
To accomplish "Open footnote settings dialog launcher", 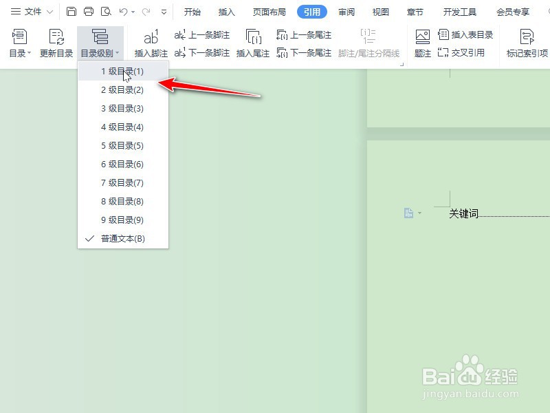I will (x=402, y=64).
